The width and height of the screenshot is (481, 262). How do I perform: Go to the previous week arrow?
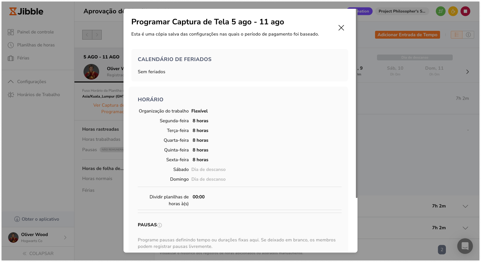click(87, 35)
